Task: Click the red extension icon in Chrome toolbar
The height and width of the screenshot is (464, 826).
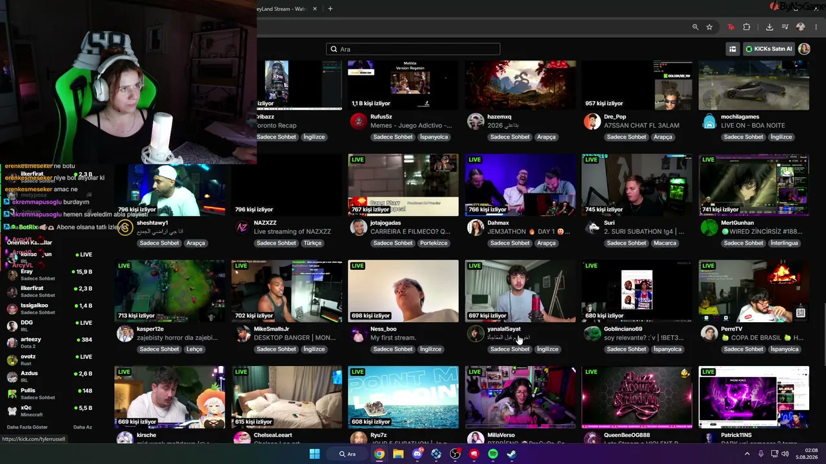Action: click(x=730, y=27)
